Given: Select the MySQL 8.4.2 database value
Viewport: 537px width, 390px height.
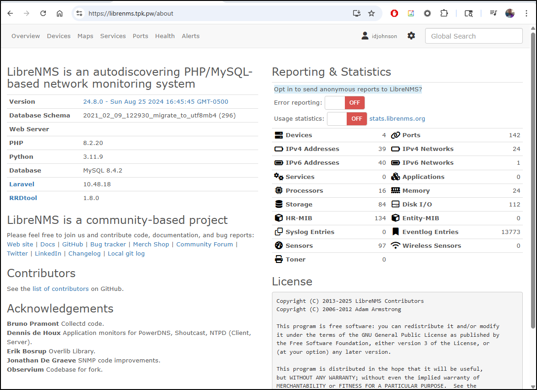Looking at the screenshot, I should click(x=102, y=170).
